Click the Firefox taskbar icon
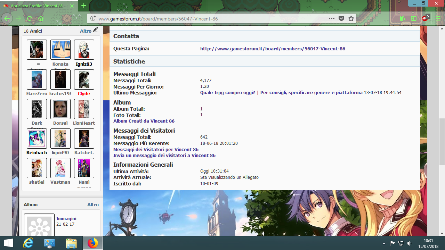The image size is (445, 250). click(93, 243)
